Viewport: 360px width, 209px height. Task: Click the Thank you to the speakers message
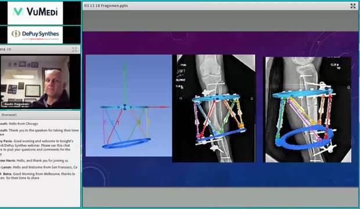[39, 132]
